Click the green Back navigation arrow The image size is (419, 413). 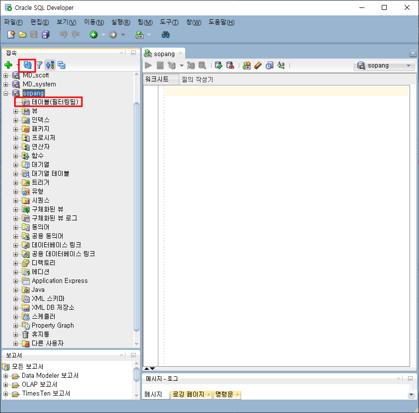93,34
